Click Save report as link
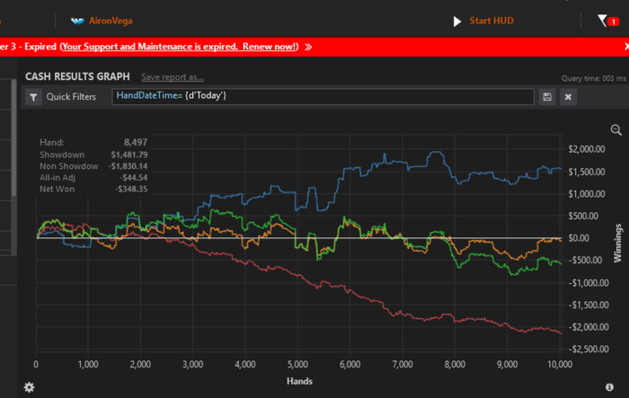Screen dimensions: 629x398 [x=173, y=77]
